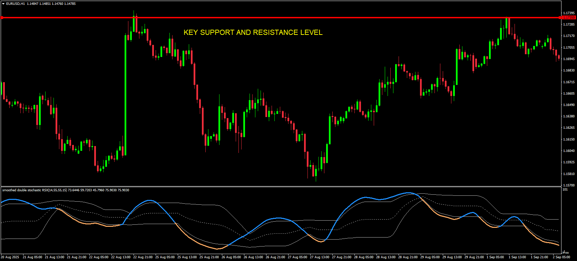Click the 2 Sep 05:00 time axis label

pyautogui.click(x=561, y=257)
